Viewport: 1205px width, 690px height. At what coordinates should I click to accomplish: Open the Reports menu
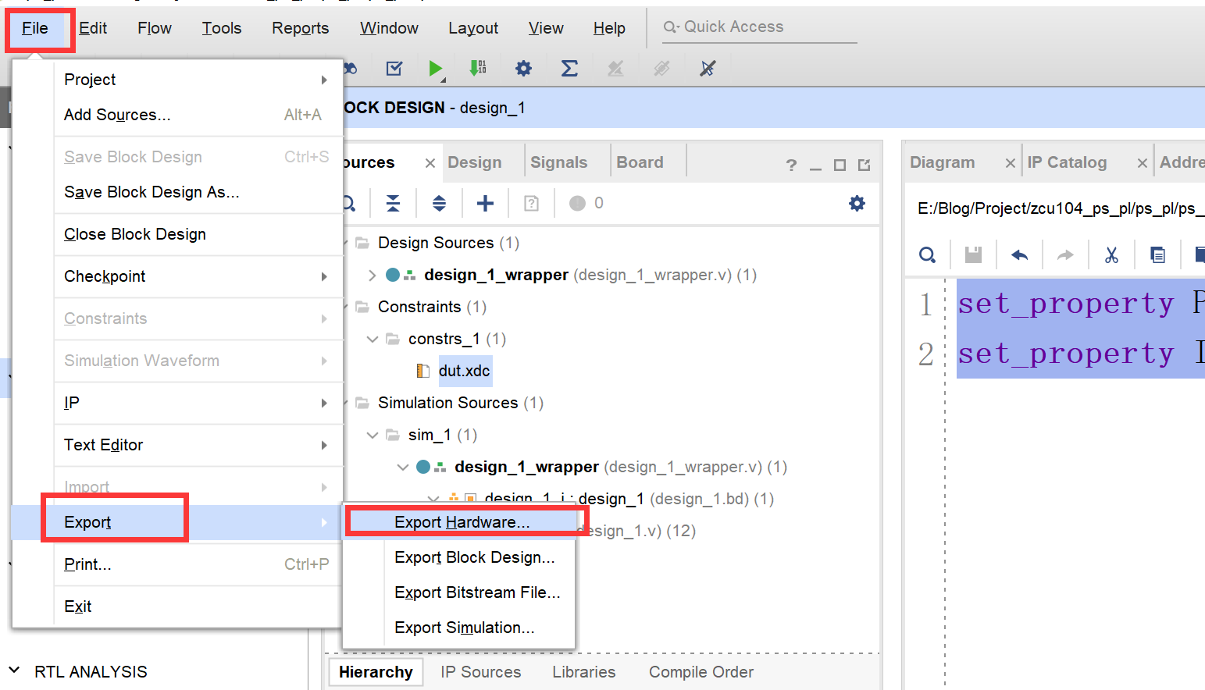(301, 28)
